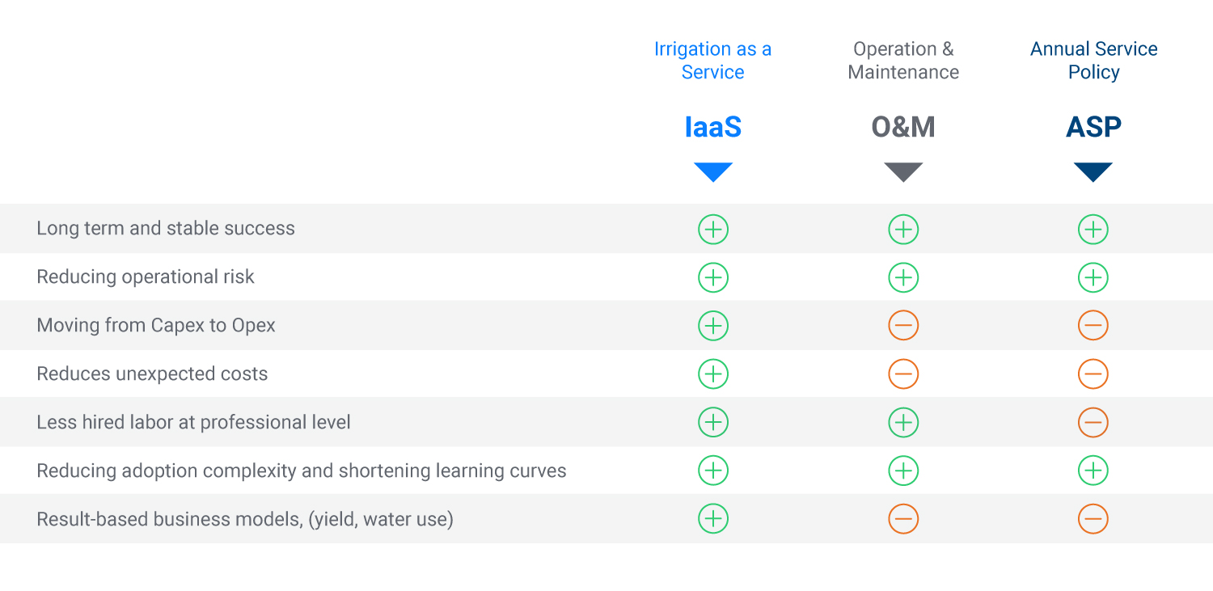The height and width of the screenshot is (591, 1213).
Task: Click the O&M plus icon for Less hired labor
Action: [x=902, y=422]
